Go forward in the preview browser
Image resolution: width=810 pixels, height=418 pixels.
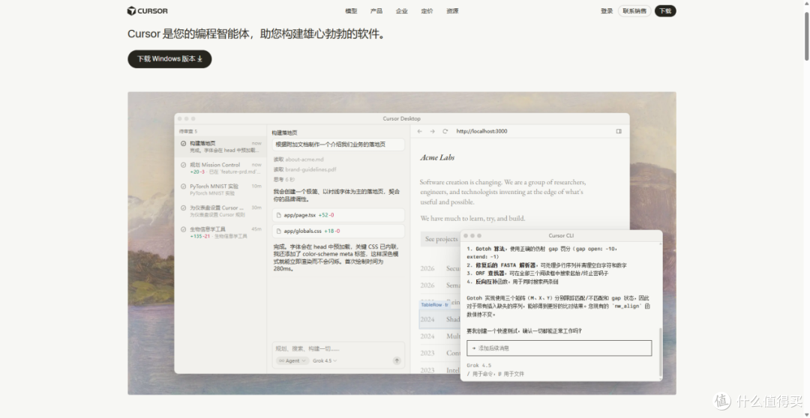coord(433,132)
